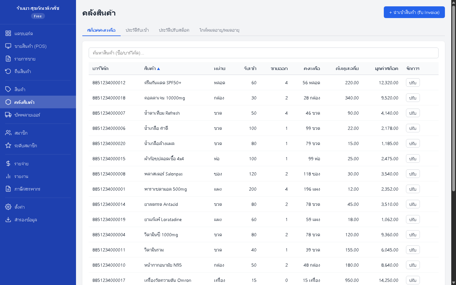Screen dimensions: 456x285
Task: Open the ประวัติปรับสต็อค tab
Action: pos(174,30)
